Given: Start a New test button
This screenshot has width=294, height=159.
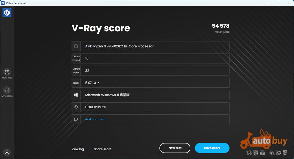Looking at the screenshot, I should pyautogui.click(x=175, y=148).
